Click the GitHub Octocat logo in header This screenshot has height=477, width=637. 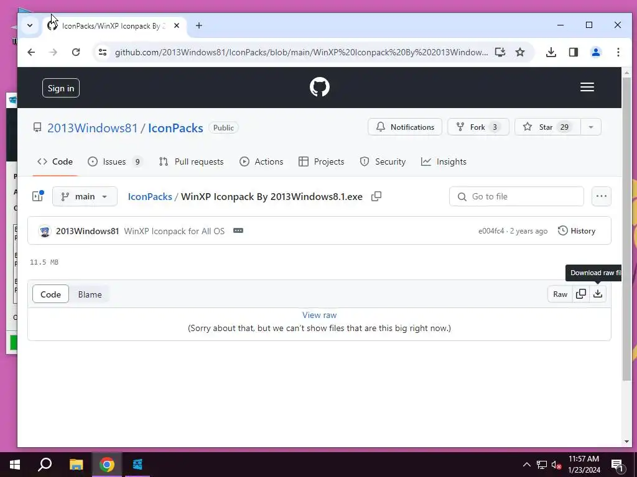(x=319, y=87)
